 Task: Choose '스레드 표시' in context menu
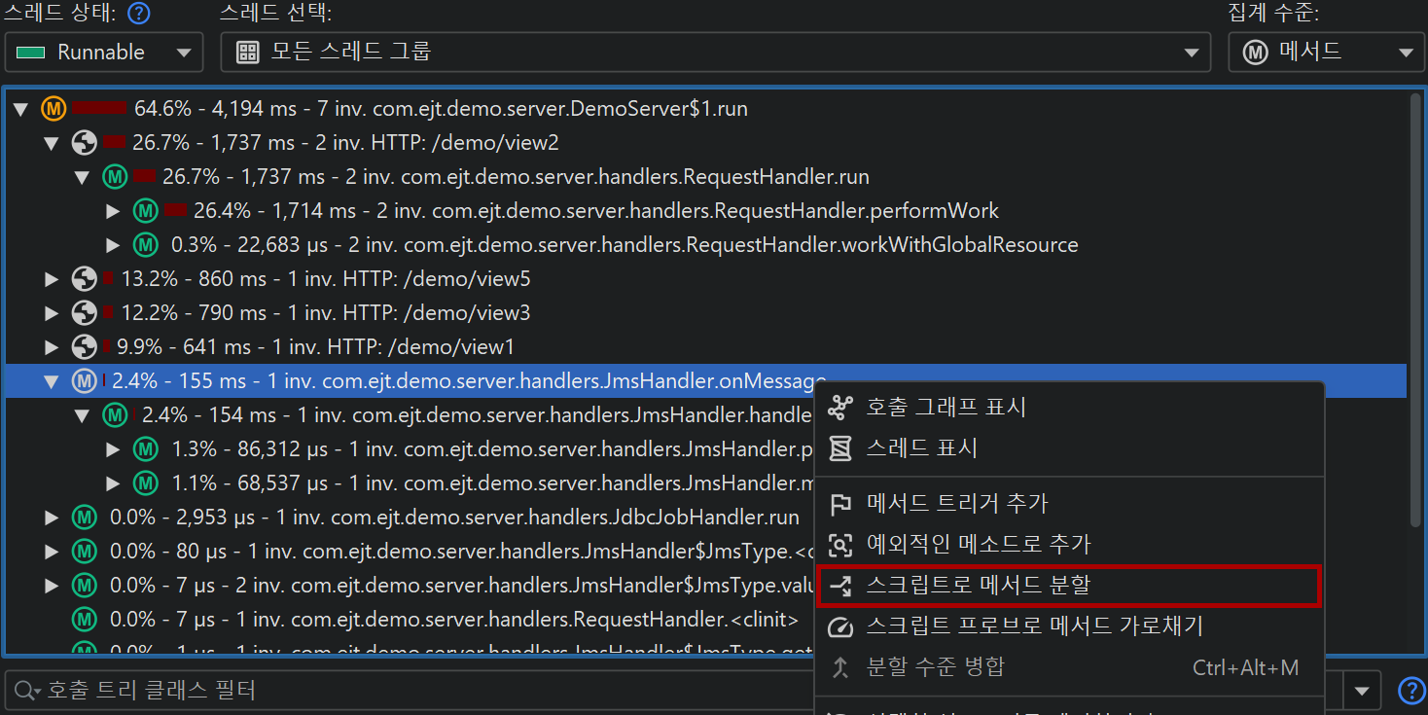pyautogui.click(x=921, y=448)
